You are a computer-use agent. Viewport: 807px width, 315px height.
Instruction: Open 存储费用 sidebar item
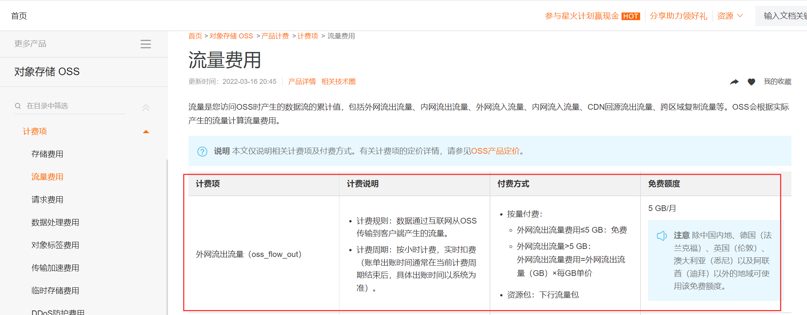click(47, 154)
